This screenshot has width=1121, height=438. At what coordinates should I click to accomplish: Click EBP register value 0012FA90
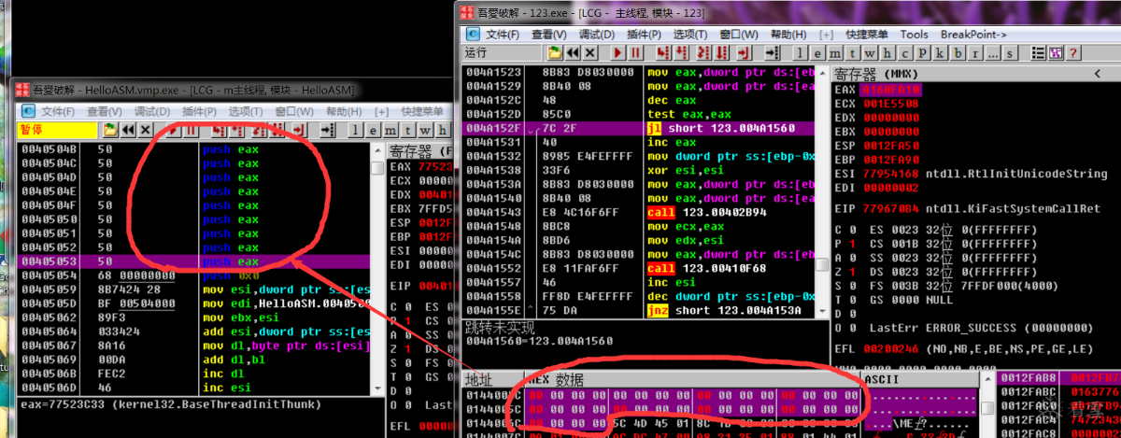891,160
